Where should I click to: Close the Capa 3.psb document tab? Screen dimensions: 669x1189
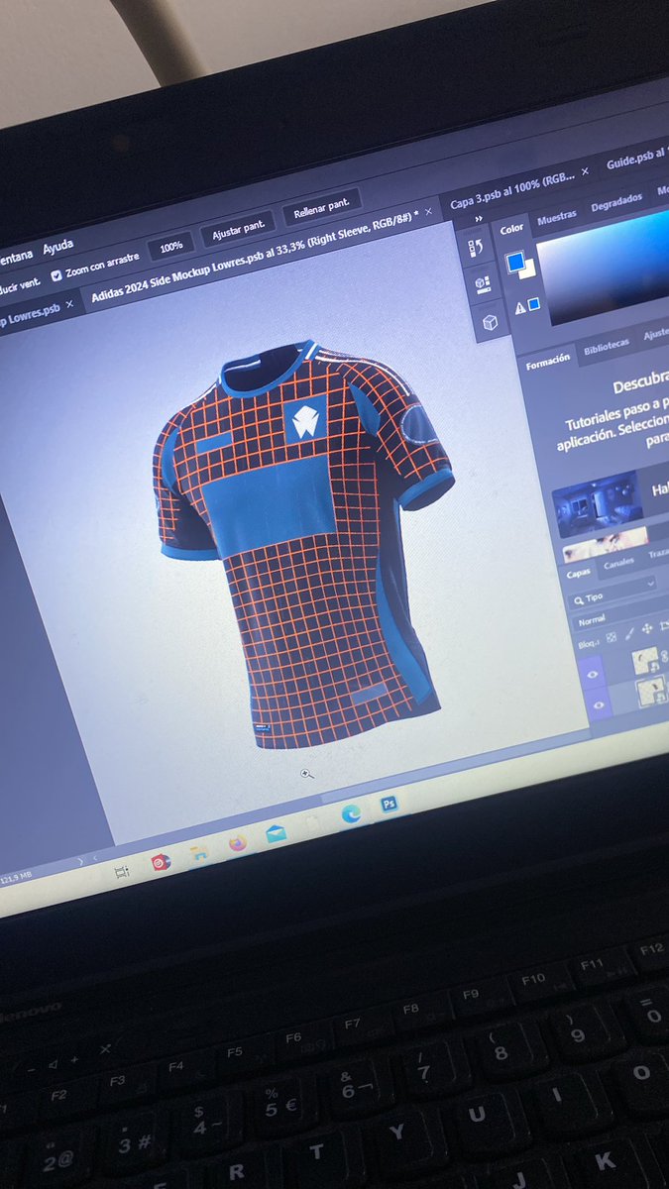[x=585, y=171]
